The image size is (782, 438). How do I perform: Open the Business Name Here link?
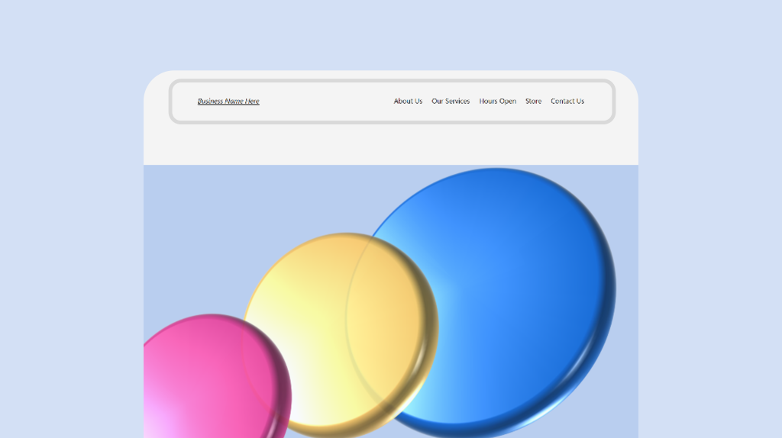(x=228, y=101)
